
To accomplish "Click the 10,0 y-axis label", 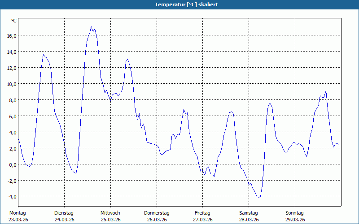I will pyautogui.click(x=12, y=84).
